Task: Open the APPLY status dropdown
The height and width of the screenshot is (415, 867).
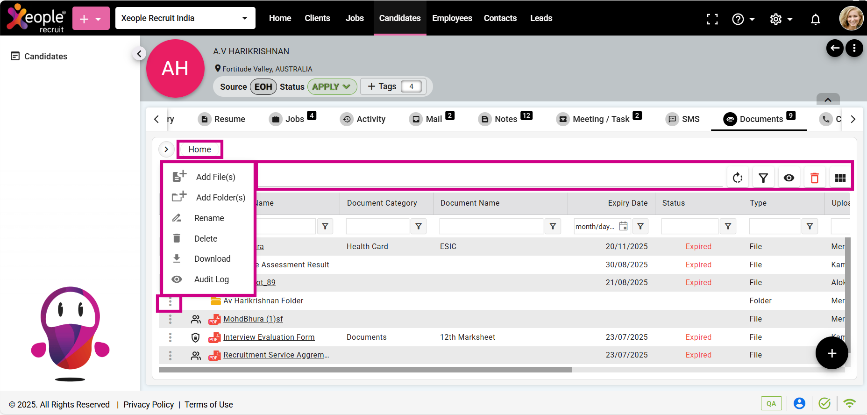Action: 332,87
